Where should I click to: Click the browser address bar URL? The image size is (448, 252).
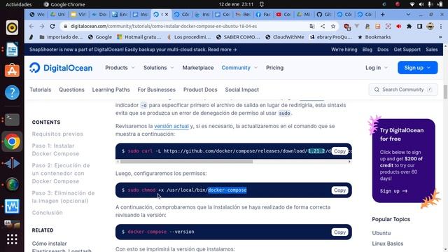click(163, 27)
